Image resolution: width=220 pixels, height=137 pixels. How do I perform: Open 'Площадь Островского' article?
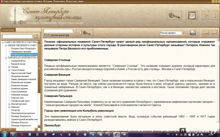click(x=21, y=125)
